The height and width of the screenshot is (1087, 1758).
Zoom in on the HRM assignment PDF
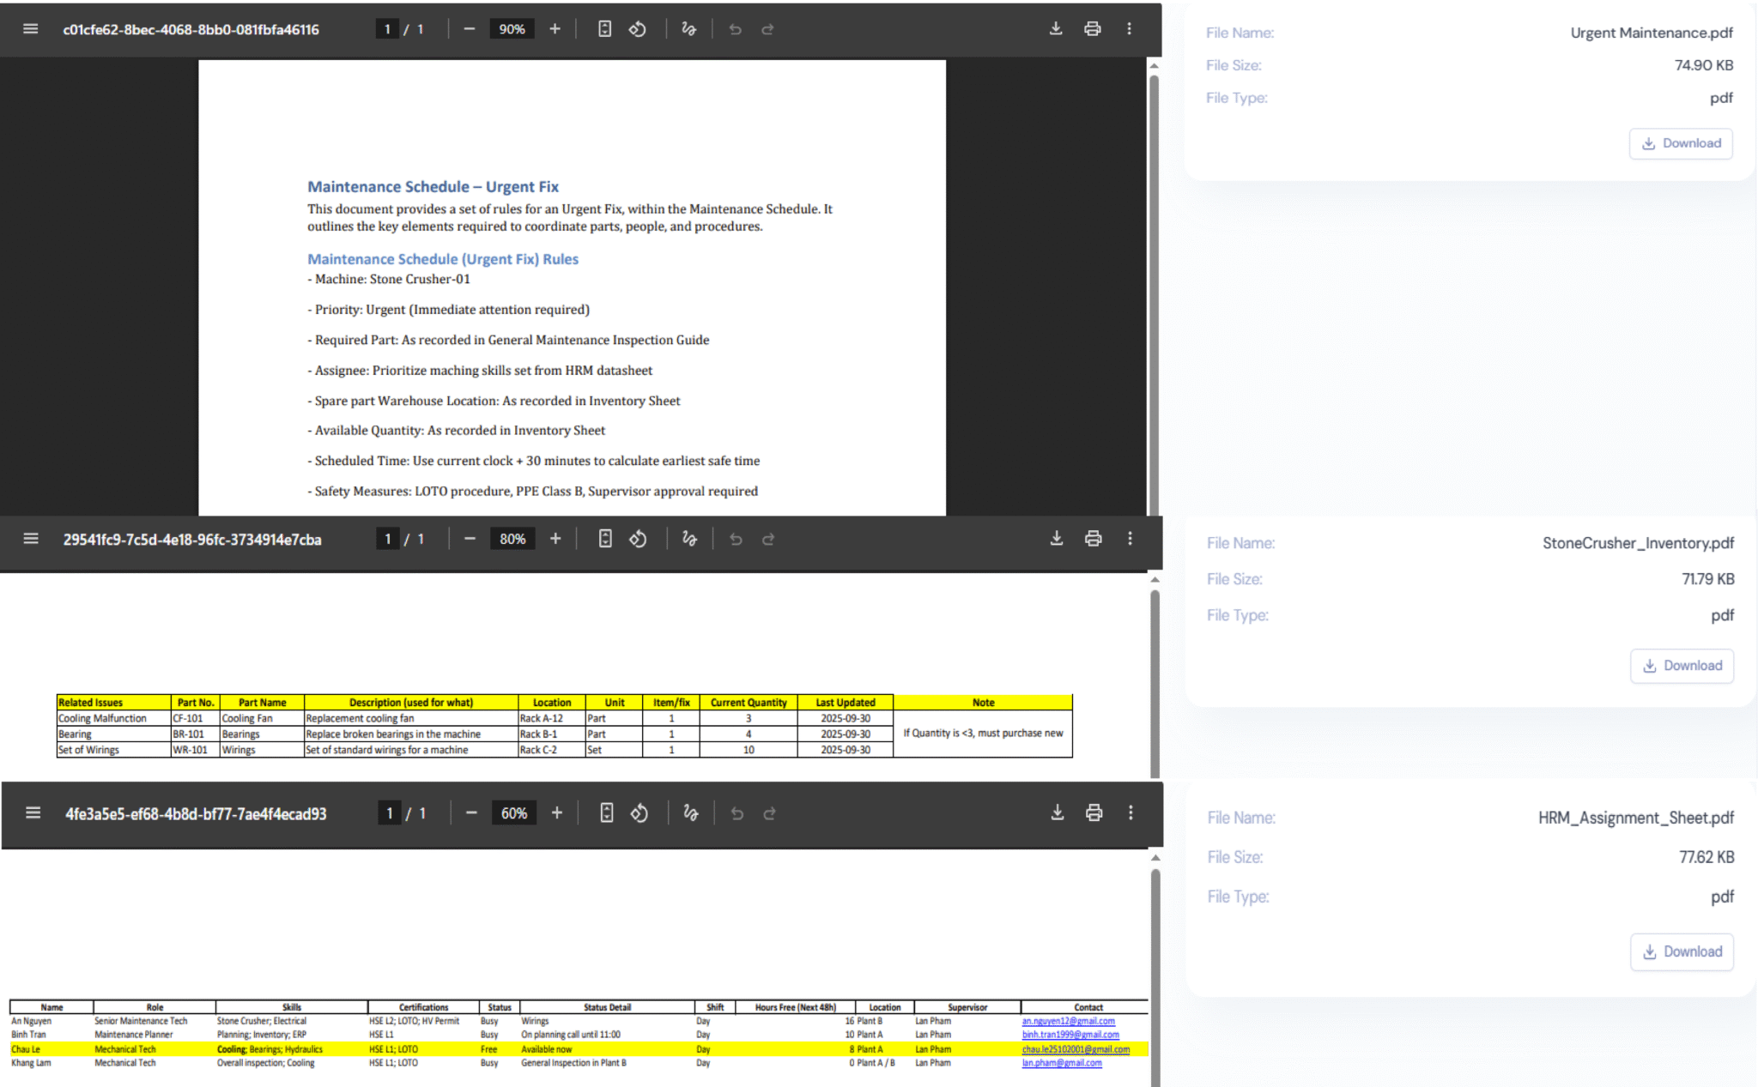[557, 812]
